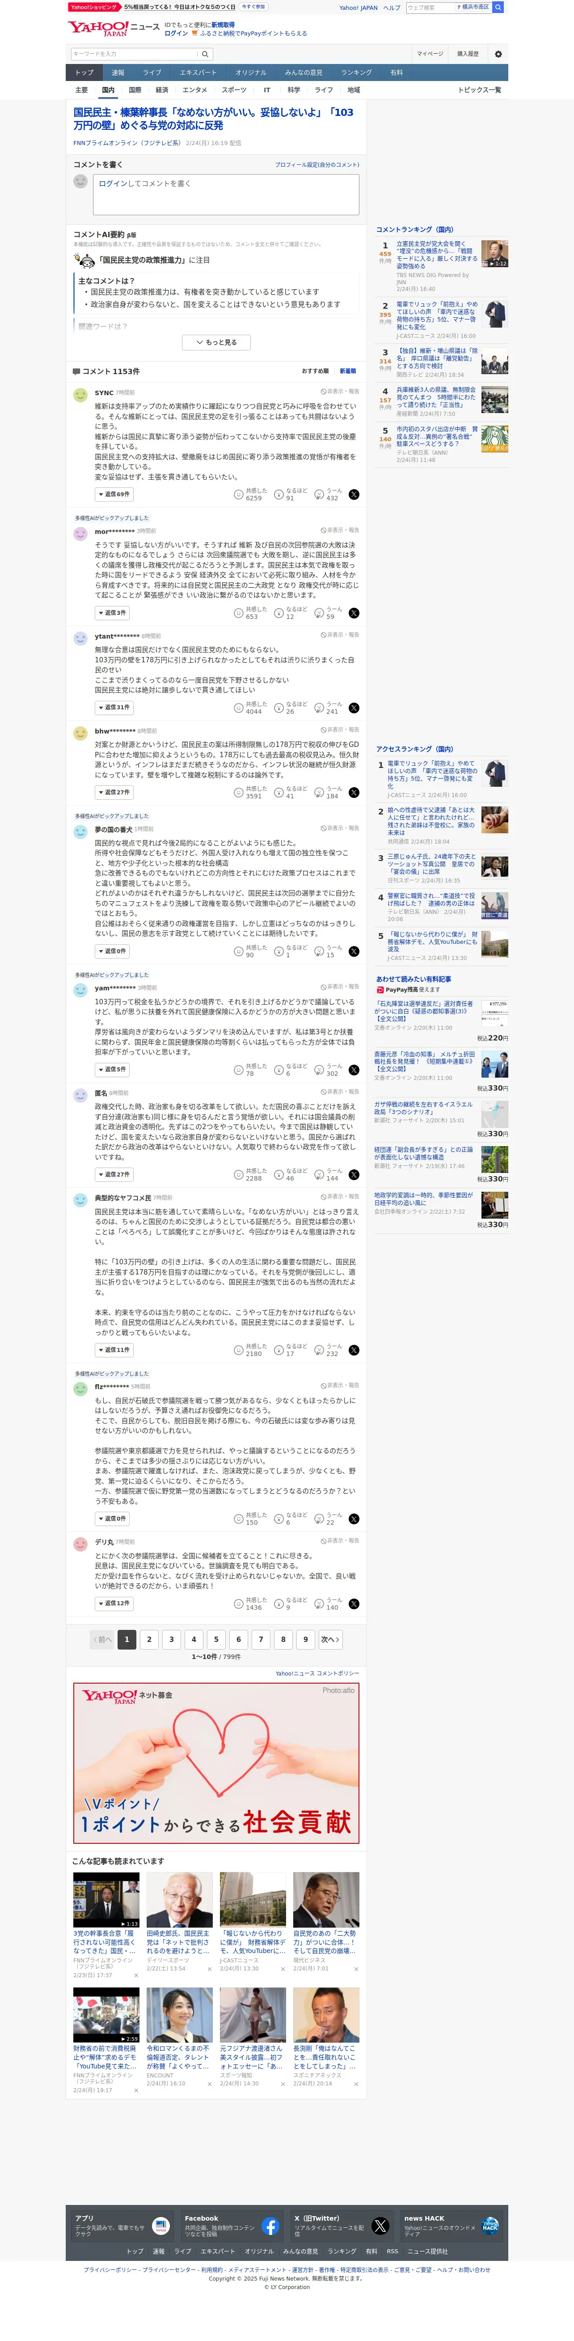
Task: Open the 速報 tab in blue navigation
Action: pyautogui.click(x=118, y=72)
